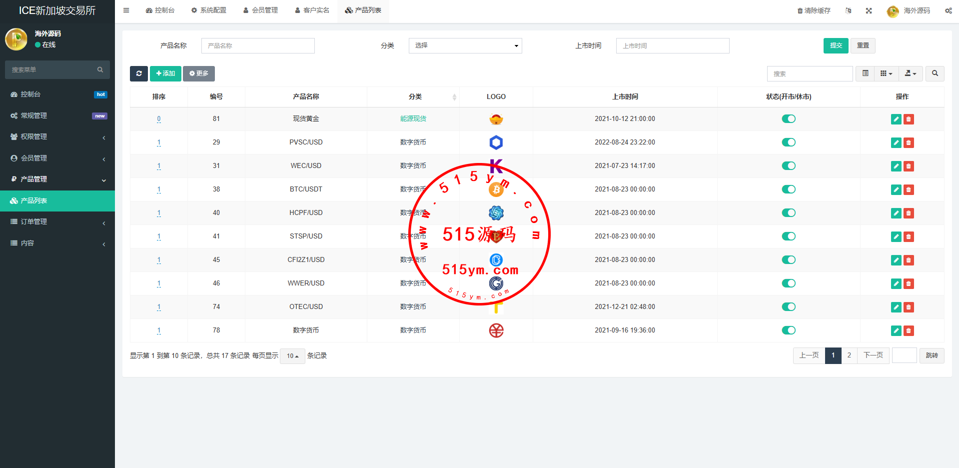This screenshot has width=959, height=468.
Task: Edit the PVSC/USD product row
Action: [x=896, y=143]
